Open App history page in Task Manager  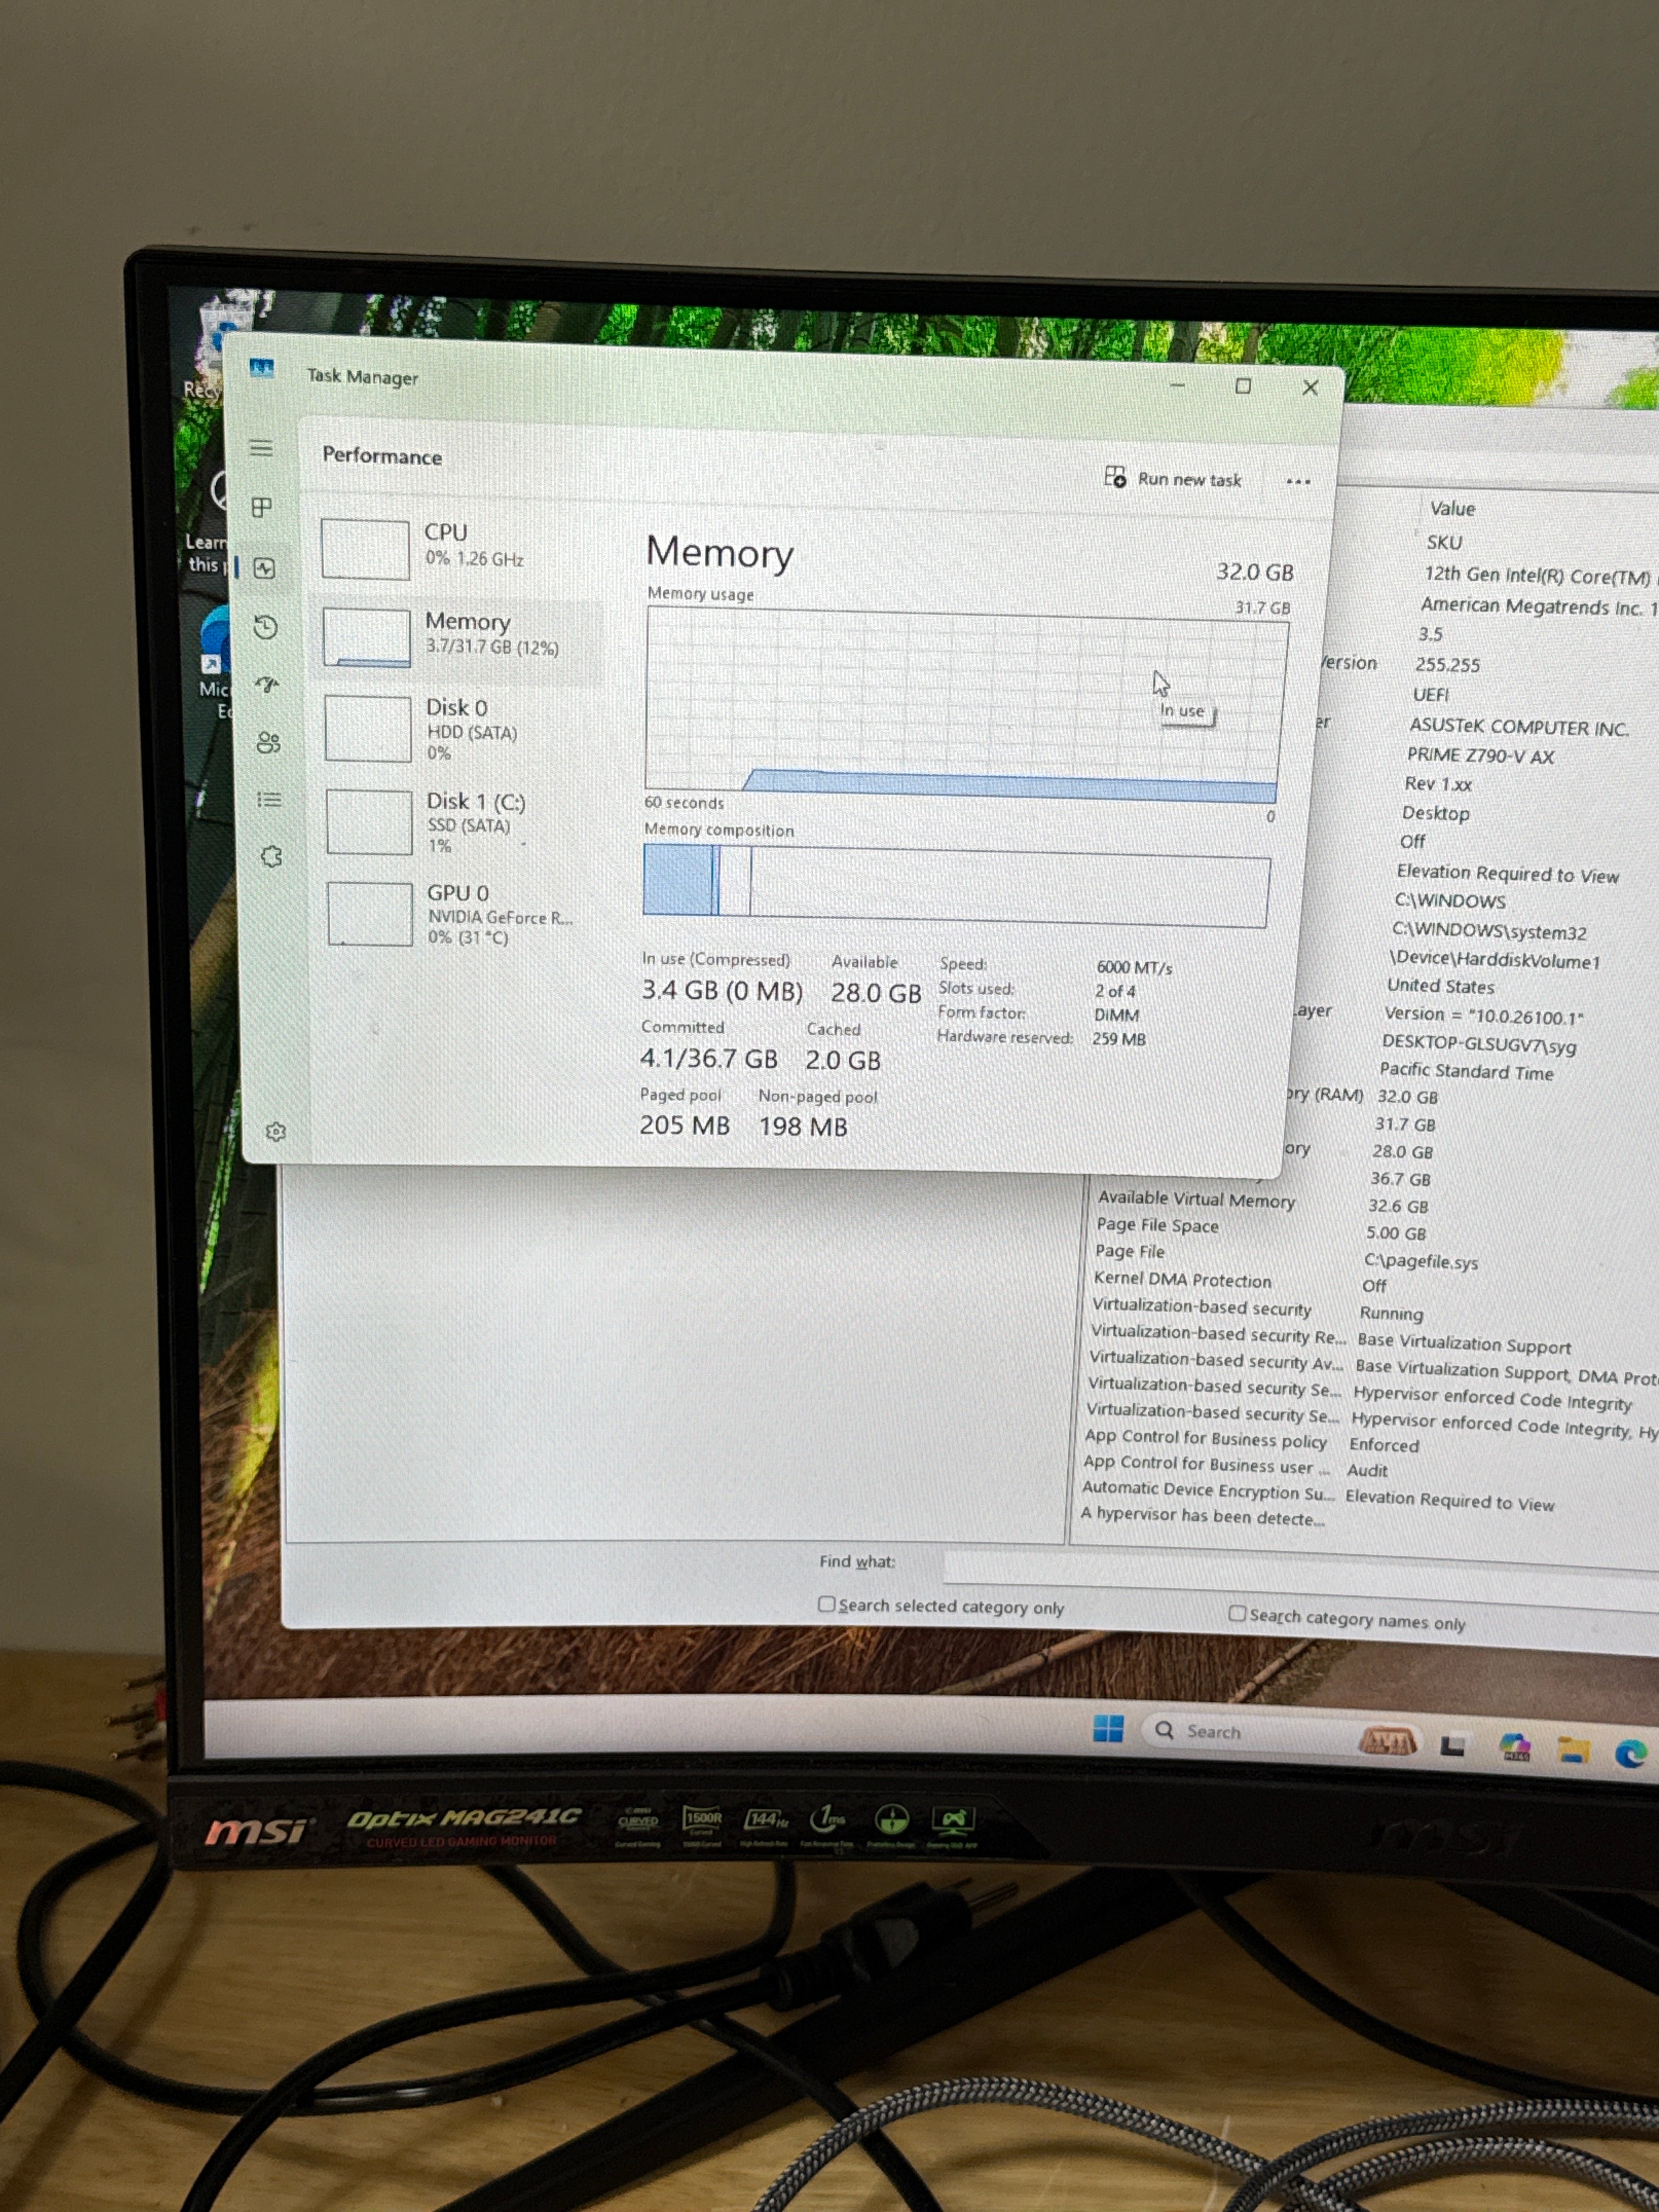tap(265, 627)
